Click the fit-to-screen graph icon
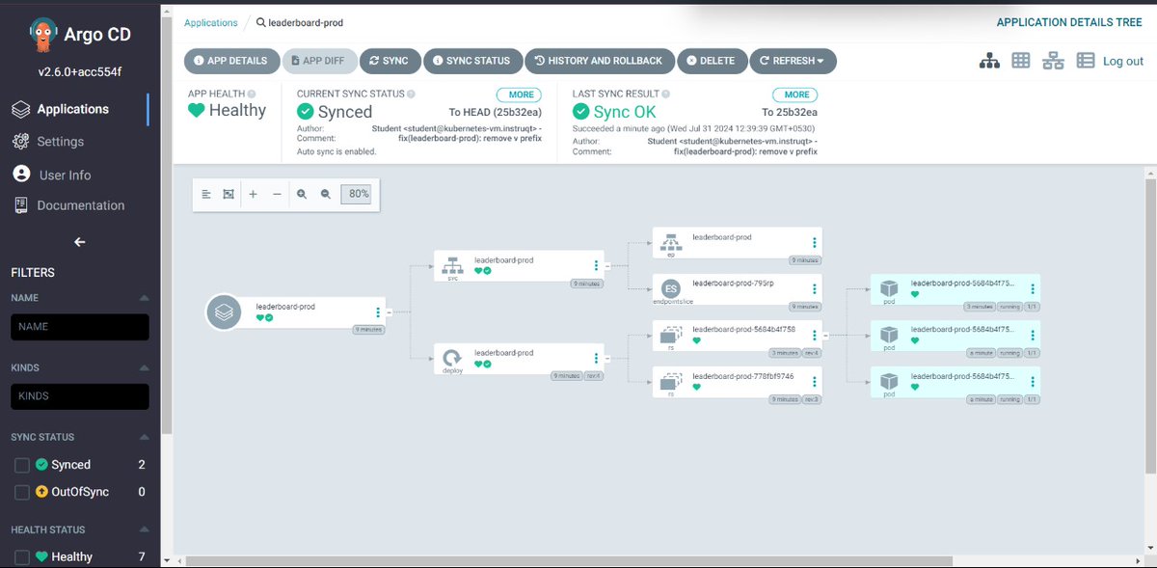 coord(229,194)
